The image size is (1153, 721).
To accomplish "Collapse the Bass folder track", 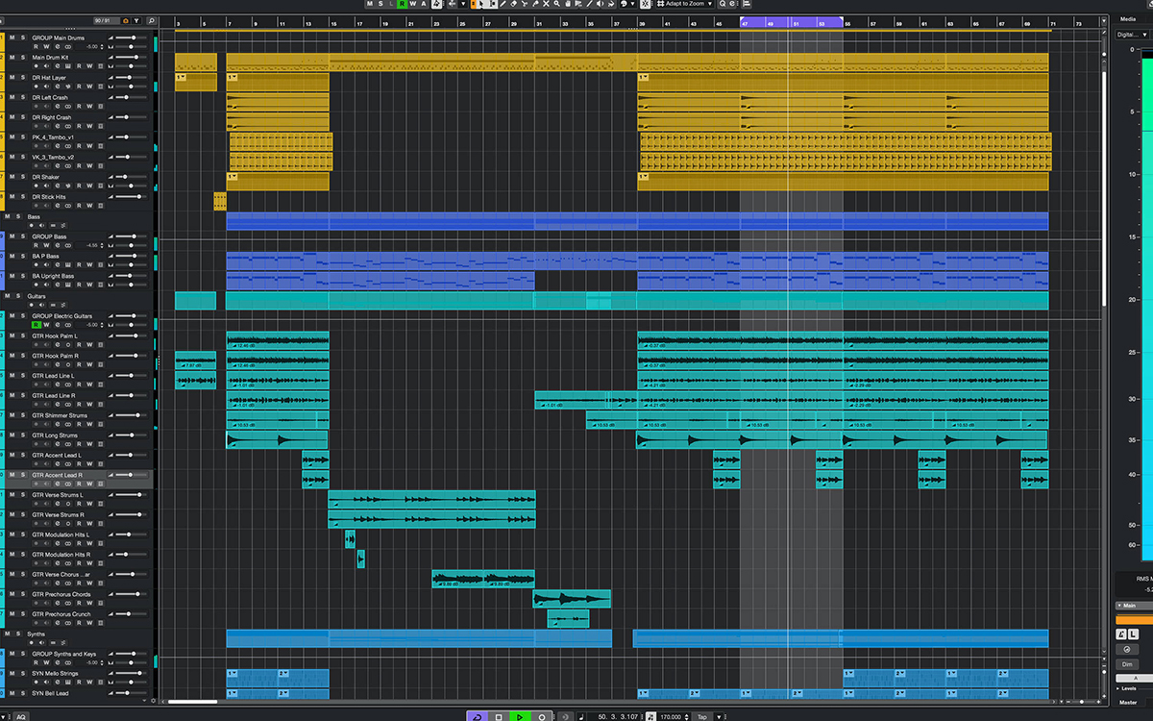I will point(53,226).
